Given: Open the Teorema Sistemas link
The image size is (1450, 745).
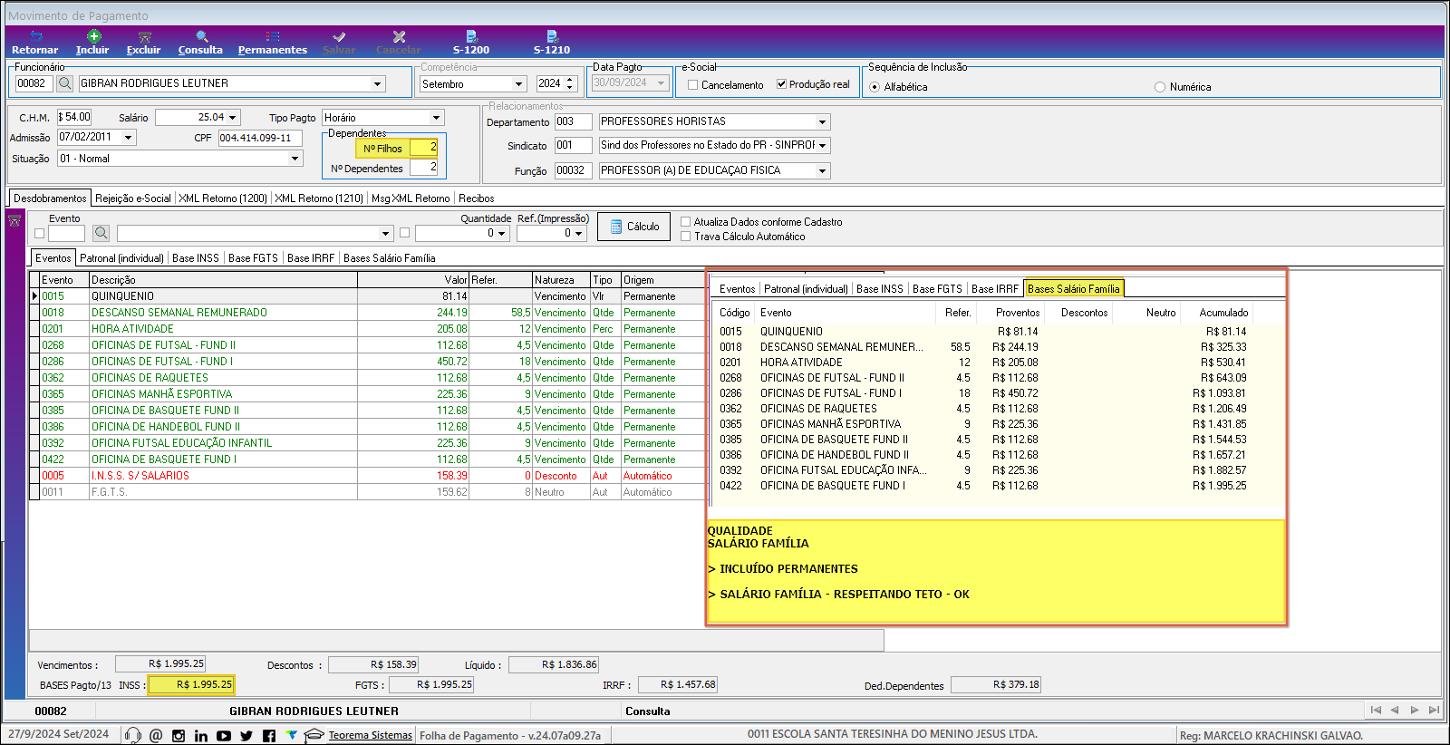Looking at the screenshot, I should 370,735.
